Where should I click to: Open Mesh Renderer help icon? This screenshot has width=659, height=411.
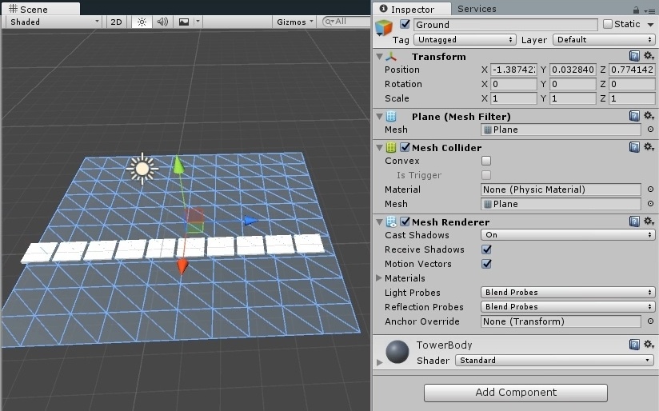pyautogui.click(x=635, y=221)
